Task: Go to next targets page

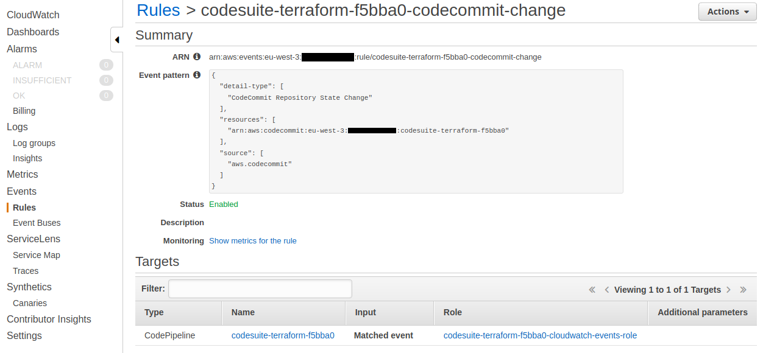Action: point(729,290)
